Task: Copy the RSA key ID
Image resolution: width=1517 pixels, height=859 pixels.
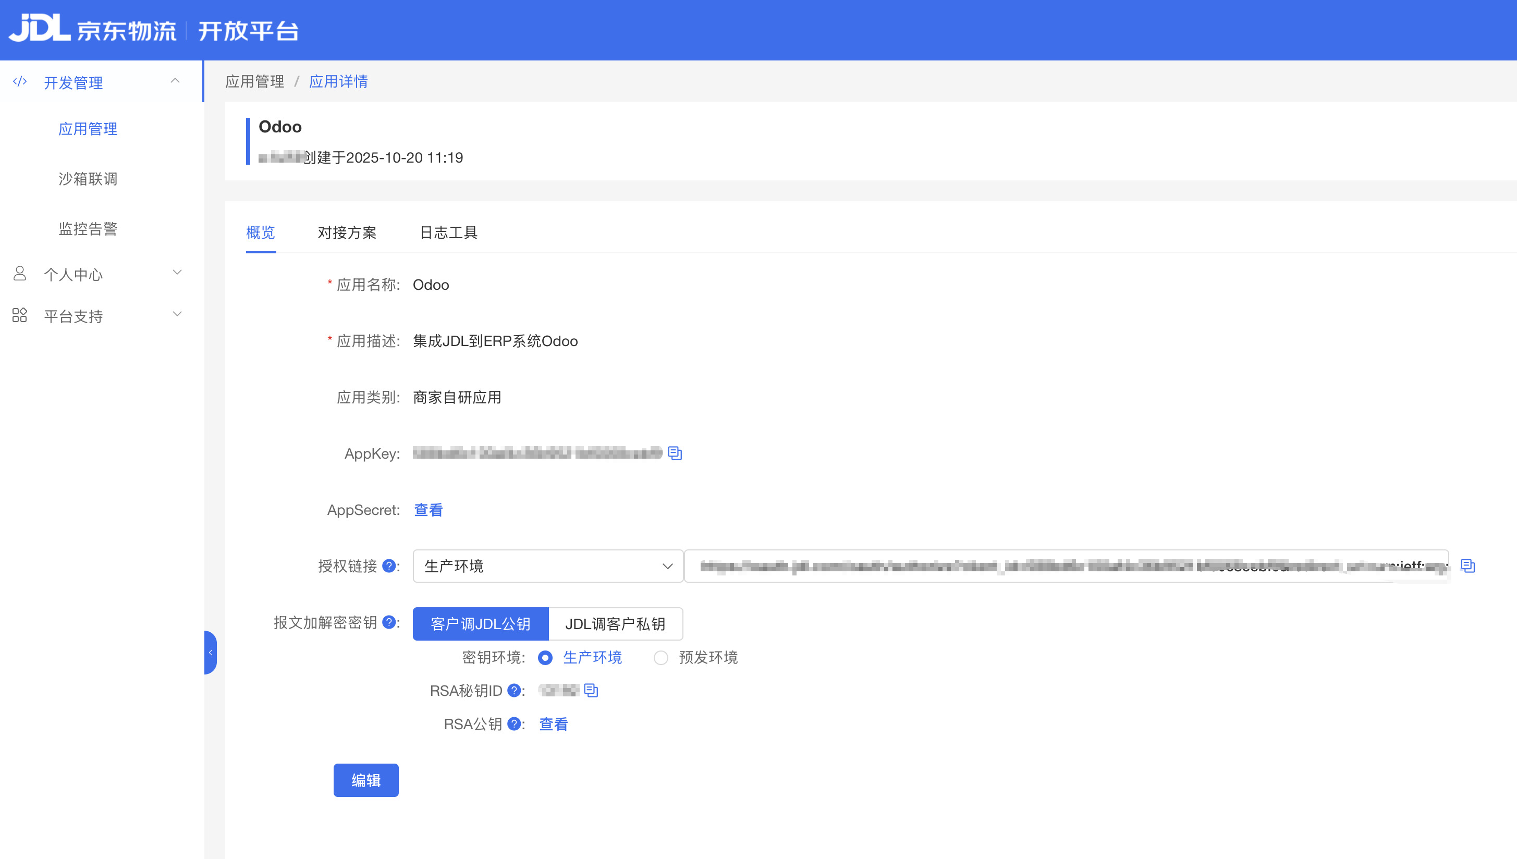Action: tap(591, 690)
